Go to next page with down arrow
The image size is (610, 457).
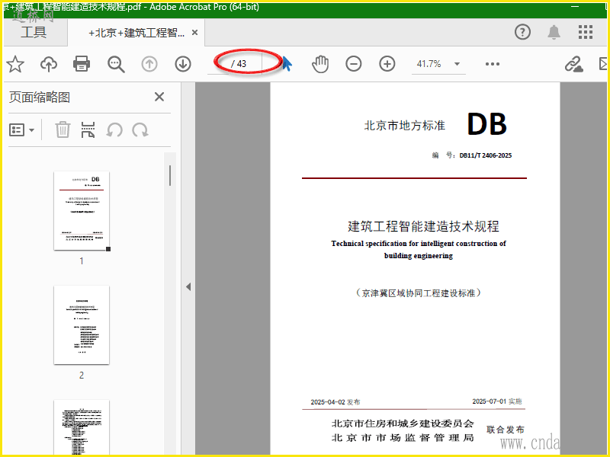[183, 64]
